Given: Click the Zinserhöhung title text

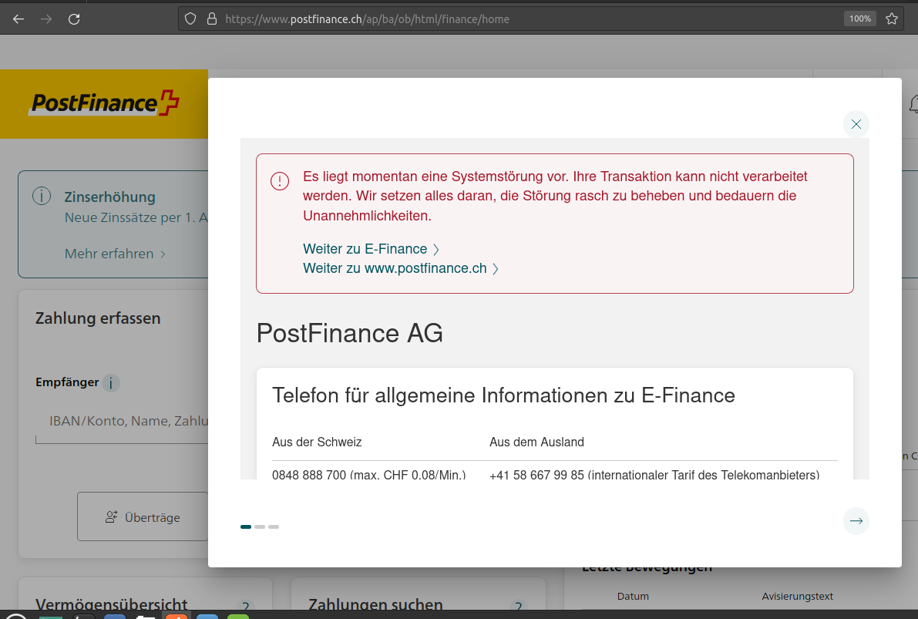Looking at the screenshot, I should [x=110, y=197].
